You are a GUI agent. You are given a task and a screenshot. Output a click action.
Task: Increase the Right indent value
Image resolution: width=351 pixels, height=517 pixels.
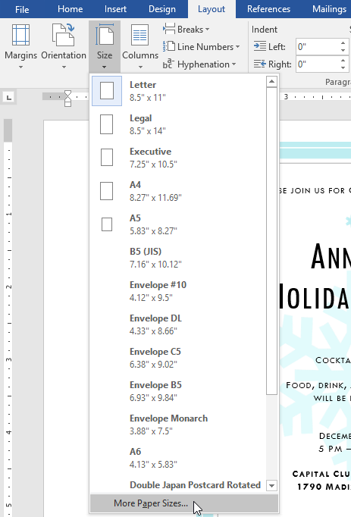pyautogui.click(x=343, y=61)
